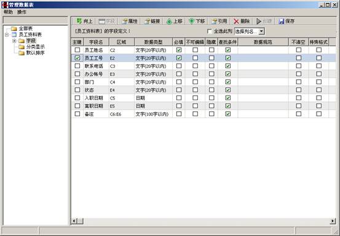Uncheck 查找条件 for the 离职日期 row
Image resolution: width=340 pixels, height=236 pixels.
[x=227, y=106]
